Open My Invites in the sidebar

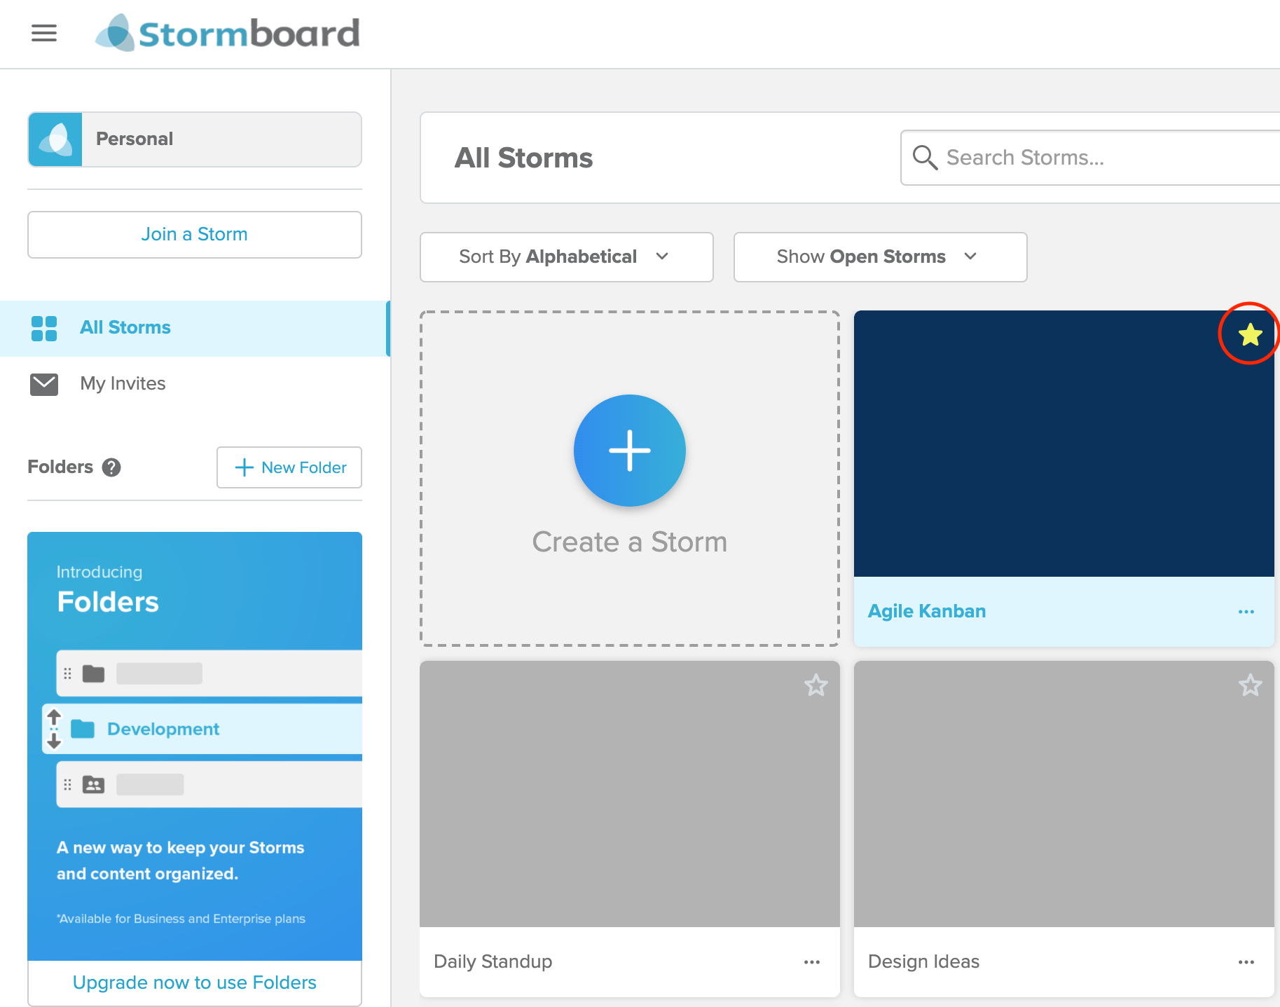pyautogui.click(x=194, y=384)
